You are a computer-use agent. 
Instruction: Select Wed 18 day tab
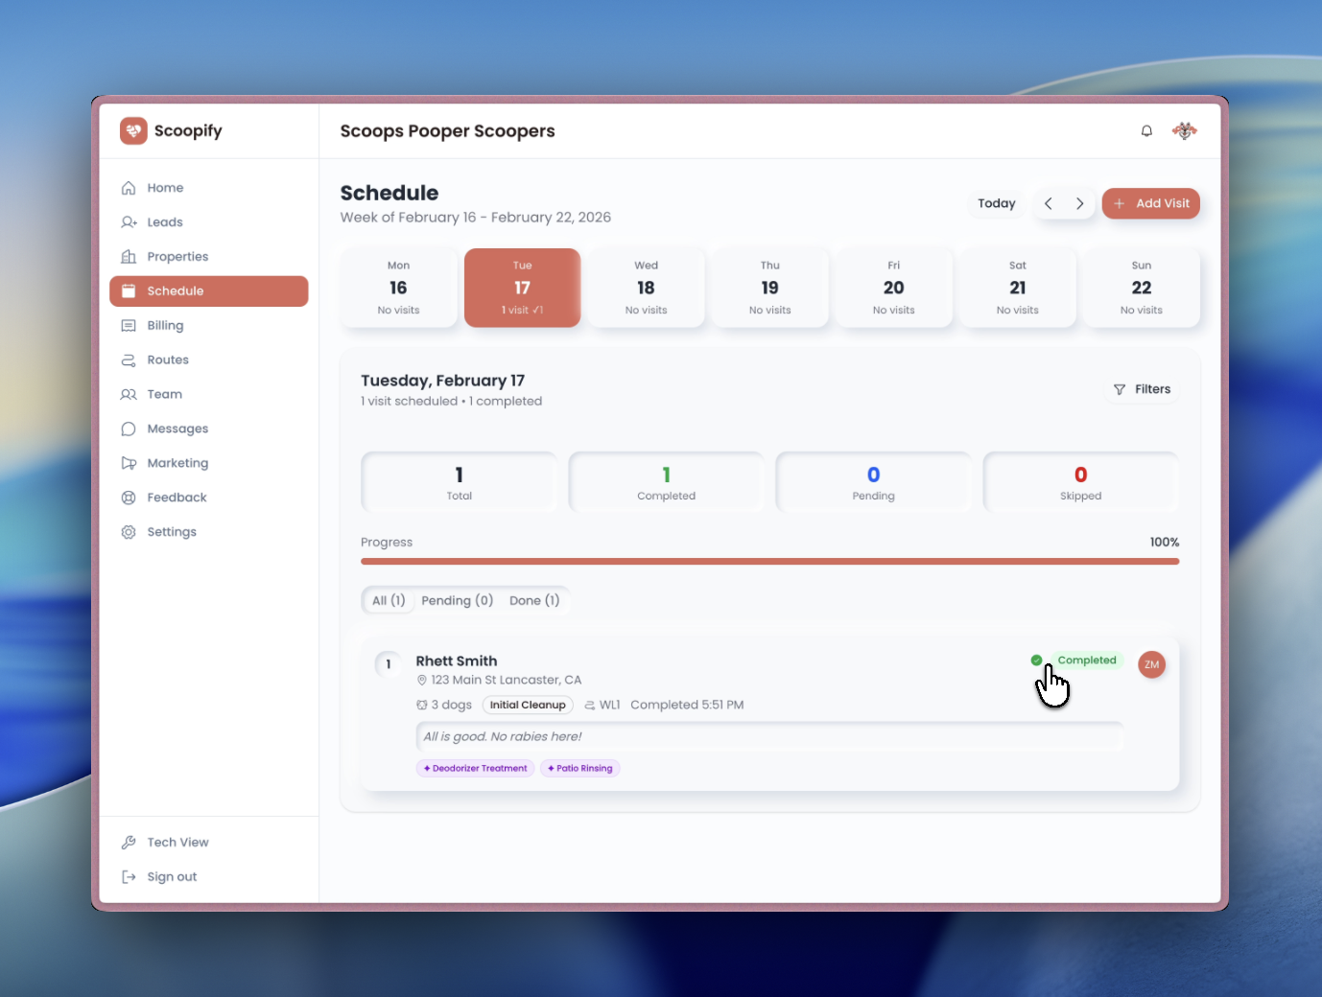point(646,288)
